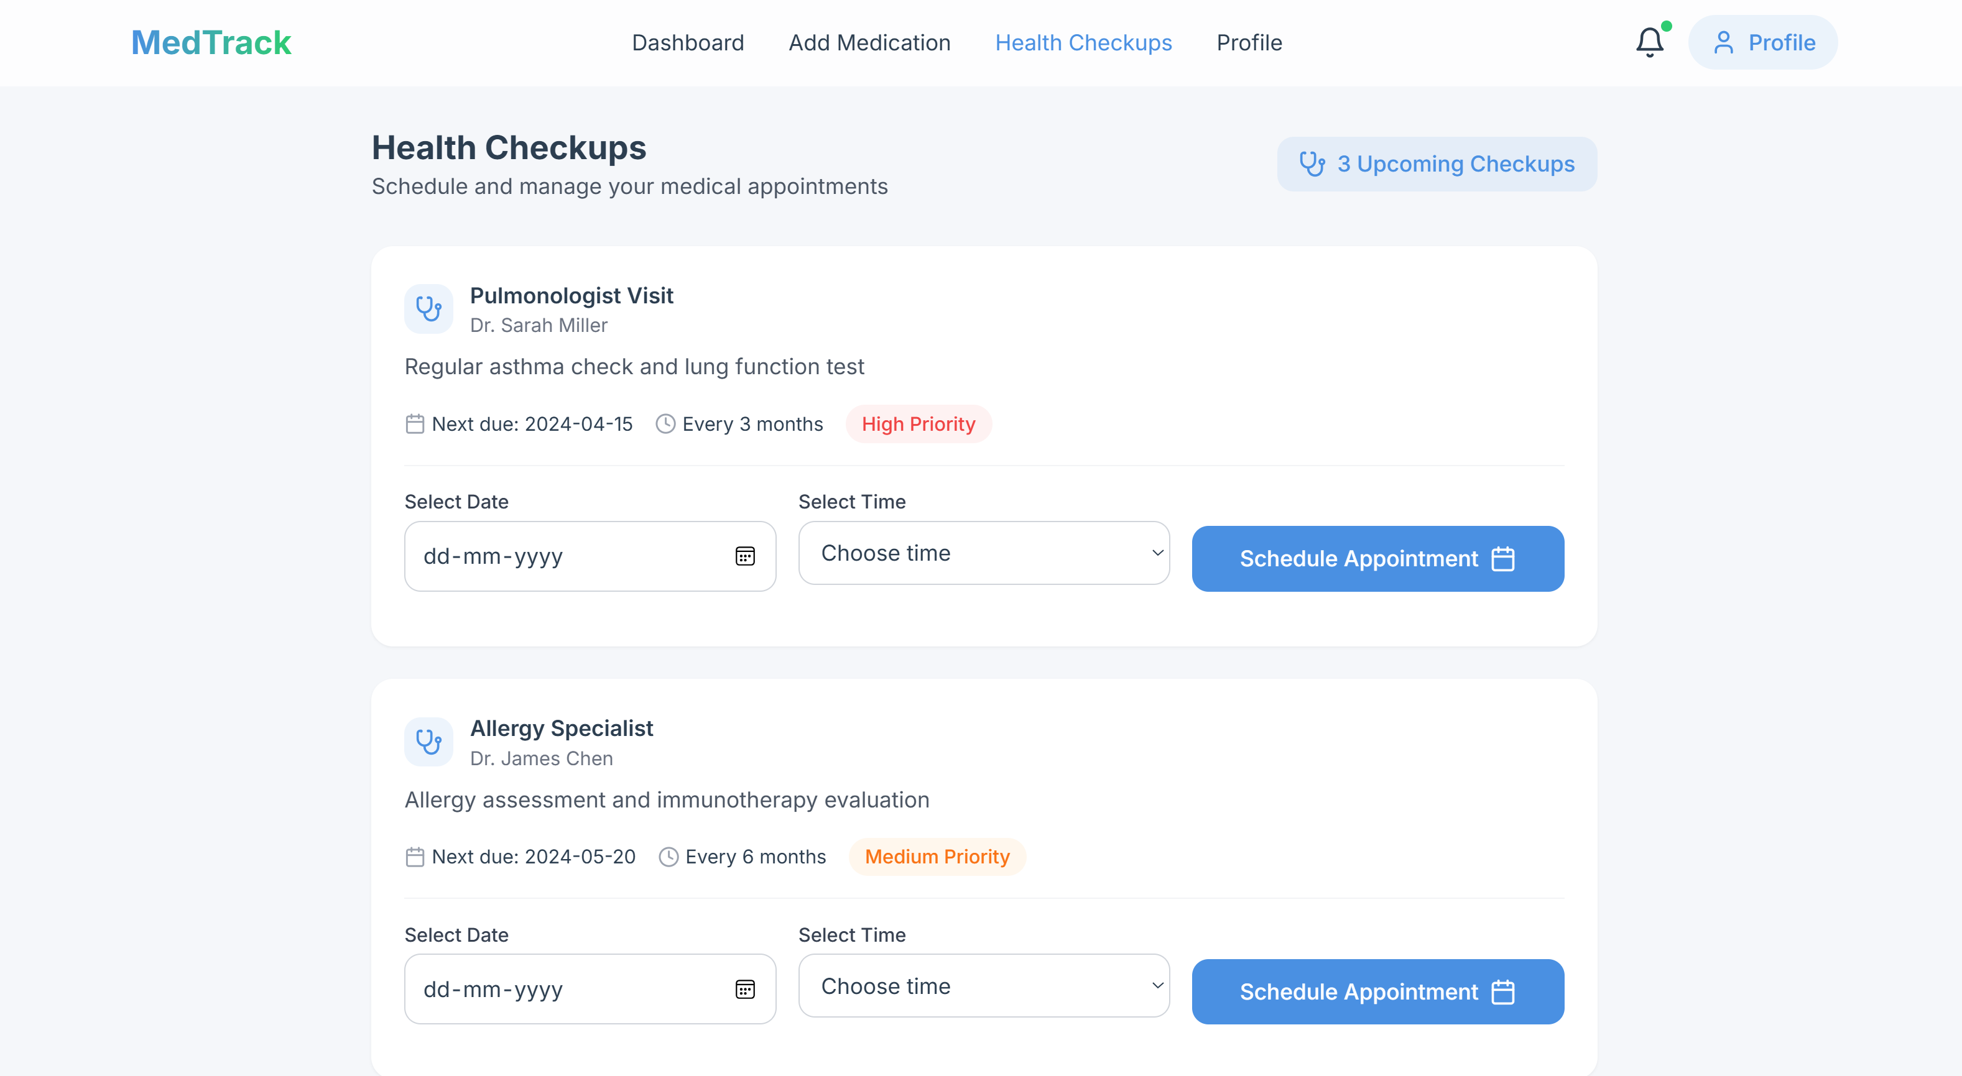The width and height of the screenshot is (1962, 1076).
Task: Click the Profile pill button at top right
Action: [x=1762, y=43]
